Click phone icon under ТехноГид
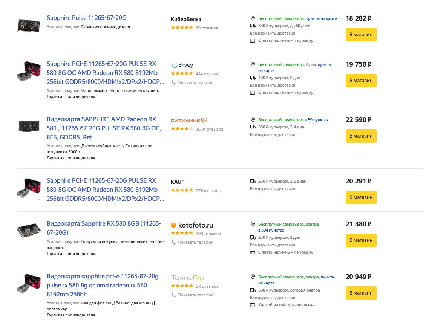The width and height of the screenshot is (426, 324). [173, 295]
